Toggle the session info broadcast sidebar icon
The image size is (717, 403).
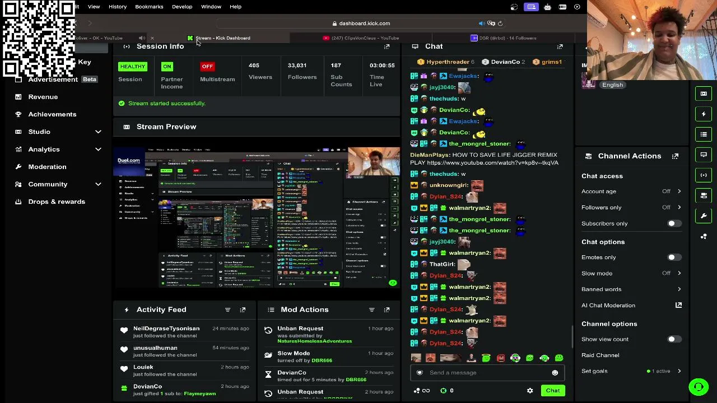[x=704, y=175]
